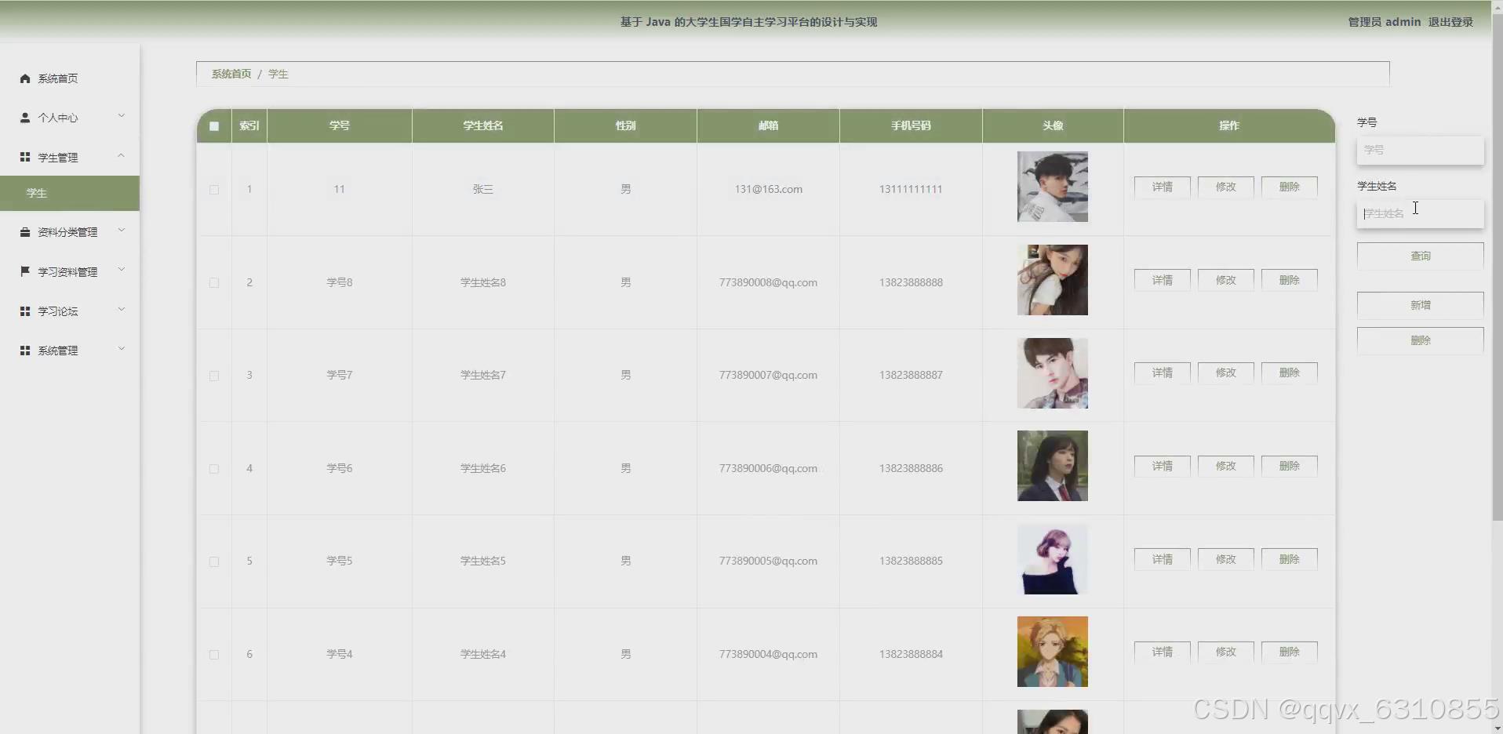Click the batch 删除 button under 新增

click(x=1420, y=340)
